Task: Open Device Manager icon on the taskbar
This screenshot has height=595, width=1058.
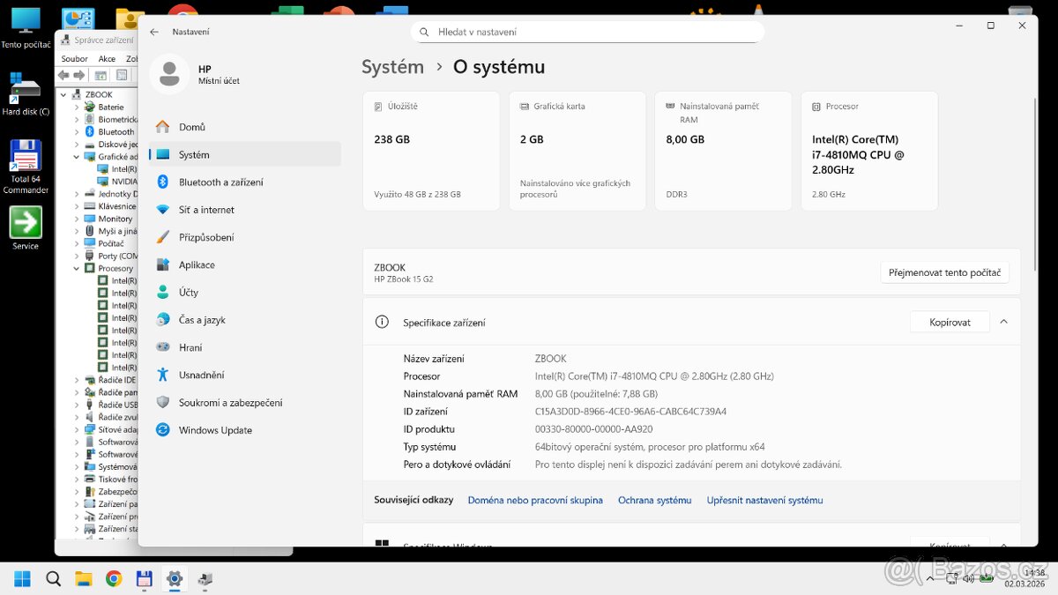Action: coord(205,579)
